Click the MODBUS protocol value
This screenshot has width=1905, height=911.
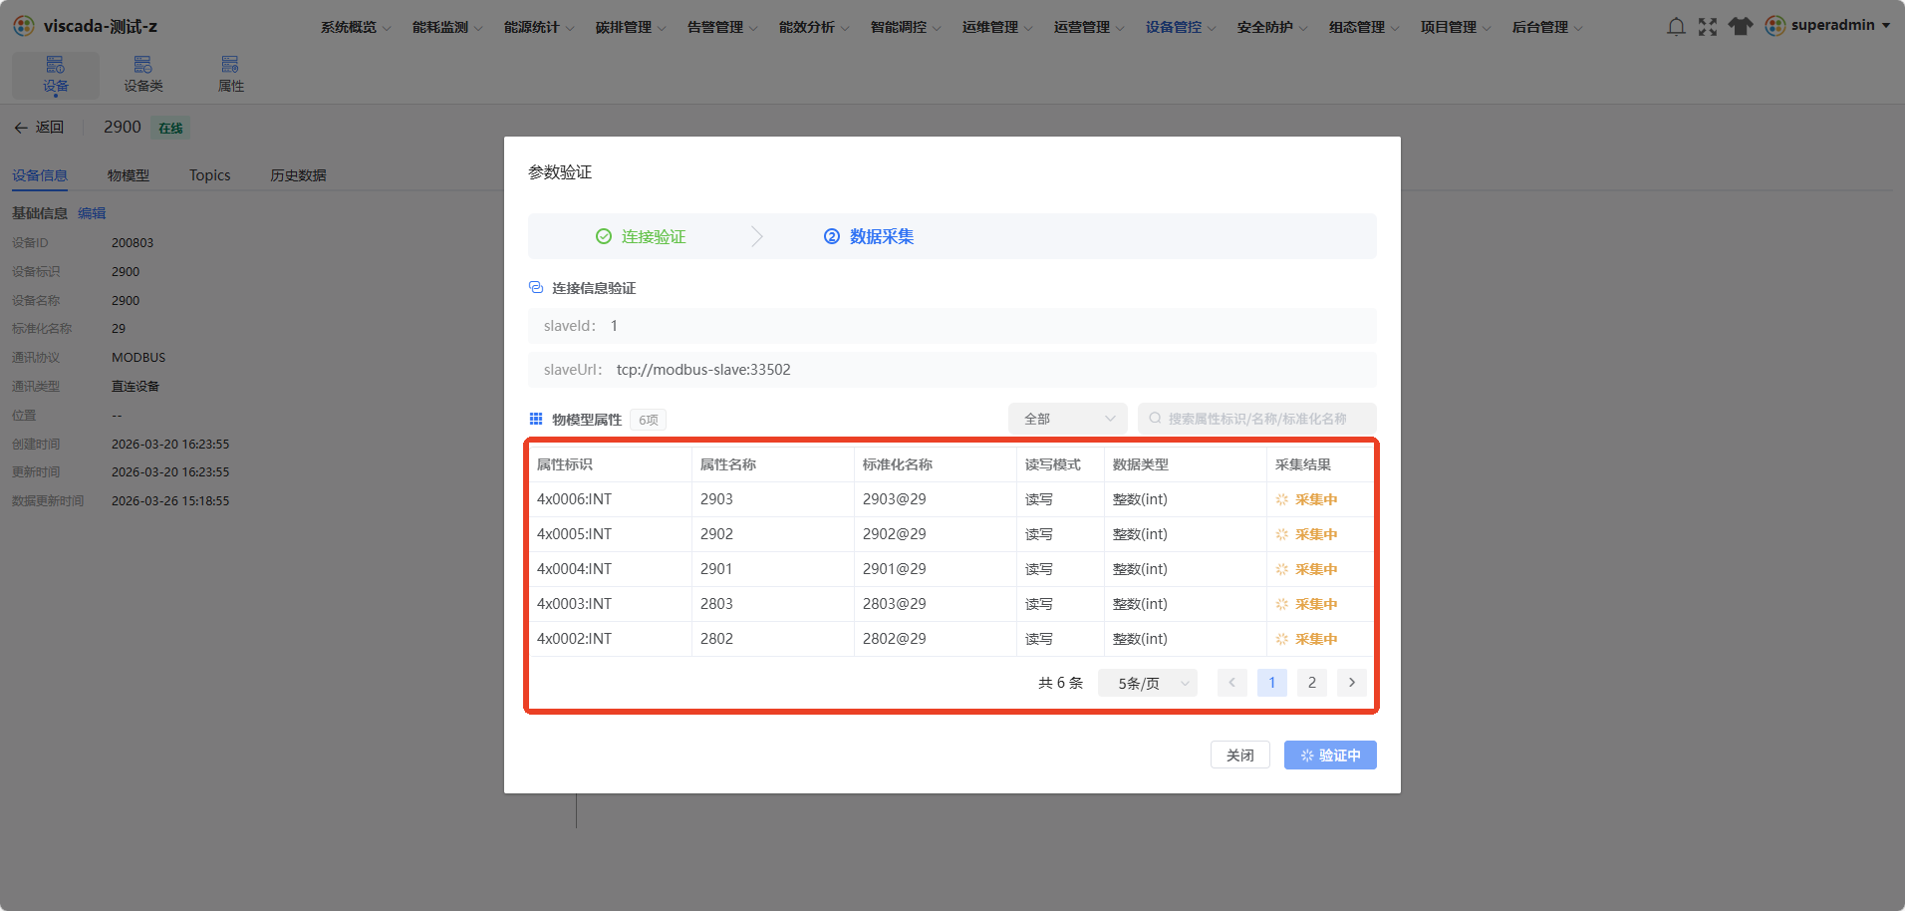click(x=138, y=358)
